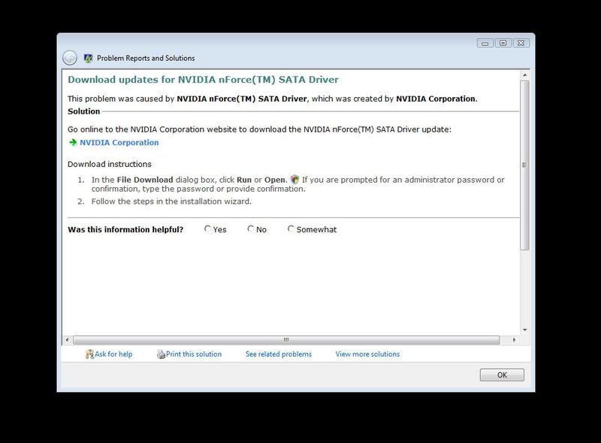The height and width of the screenshot is (443, 601).
Task: Open the Ask for help link
Action: [113, 354]
